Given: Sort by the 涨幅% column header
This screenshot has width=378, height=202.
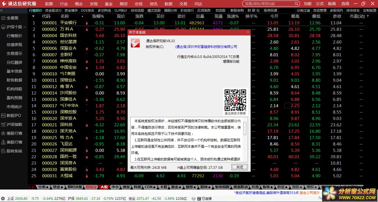Looking at the screenshot, I should click(x=98, y=16).
